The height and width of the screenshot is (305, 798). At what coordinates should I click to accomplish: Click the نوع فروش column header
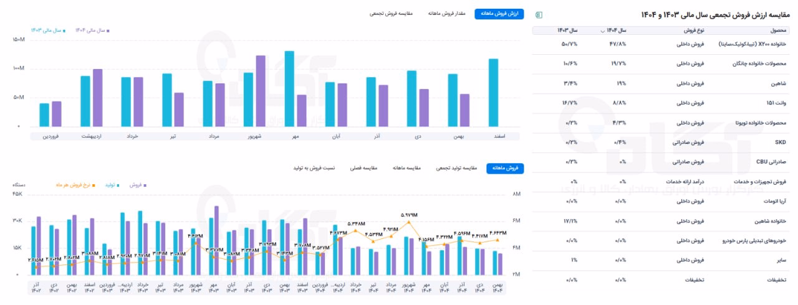click(693, 30)
